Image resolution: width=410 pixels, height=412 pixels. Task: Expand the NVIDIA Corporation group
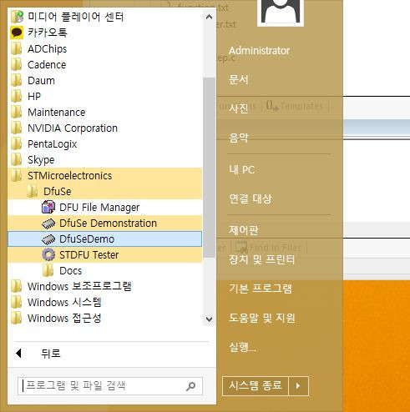pos(104,128)
